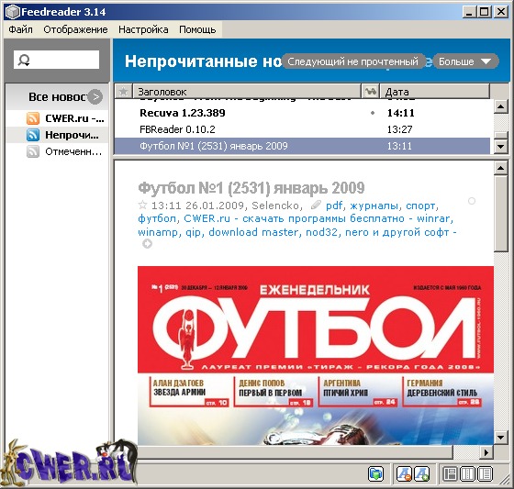Switch to classic three-pane layout icon

coord(450,473)
